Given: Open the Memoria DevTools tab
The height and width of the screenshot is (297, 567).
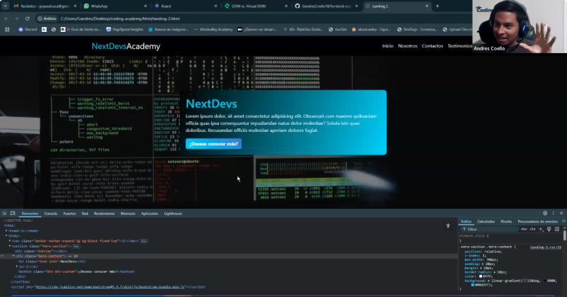Looking at the screenshot, I should (x=128, y=213).
